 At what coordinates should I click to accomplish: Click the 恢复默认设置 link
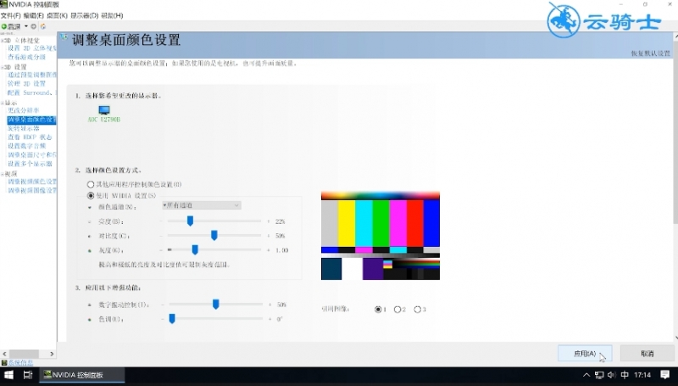[651, 53]
